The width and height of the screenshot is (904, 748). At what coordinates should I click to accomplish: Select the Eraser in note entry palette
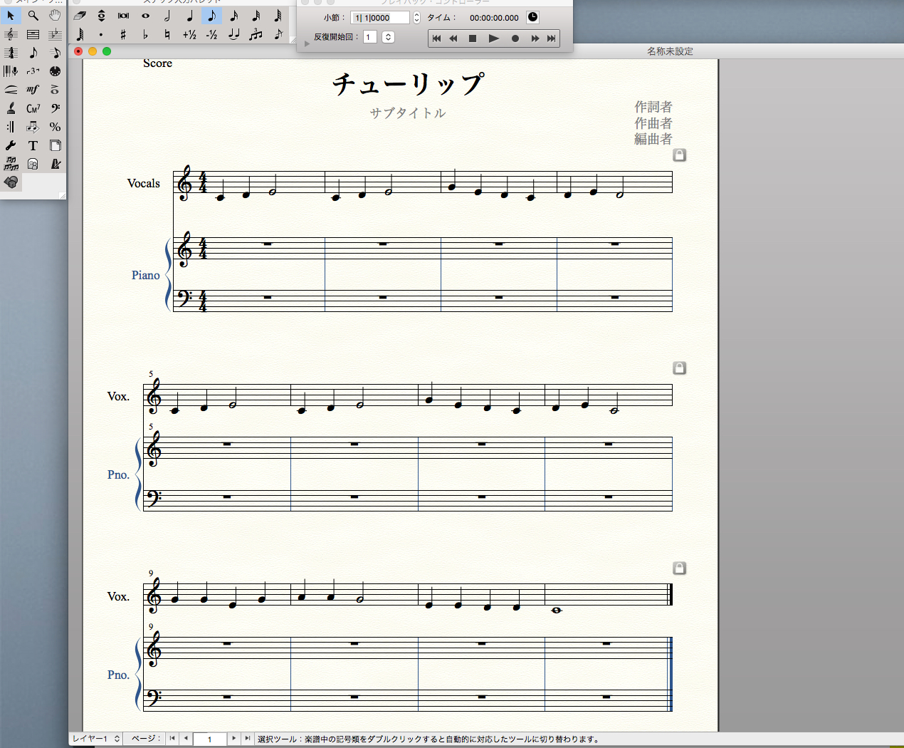coord(80,16)
